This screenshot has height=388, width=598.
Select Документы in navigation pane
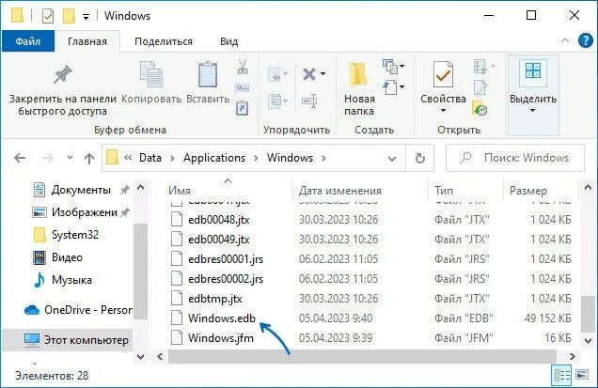tap(81, 190)
